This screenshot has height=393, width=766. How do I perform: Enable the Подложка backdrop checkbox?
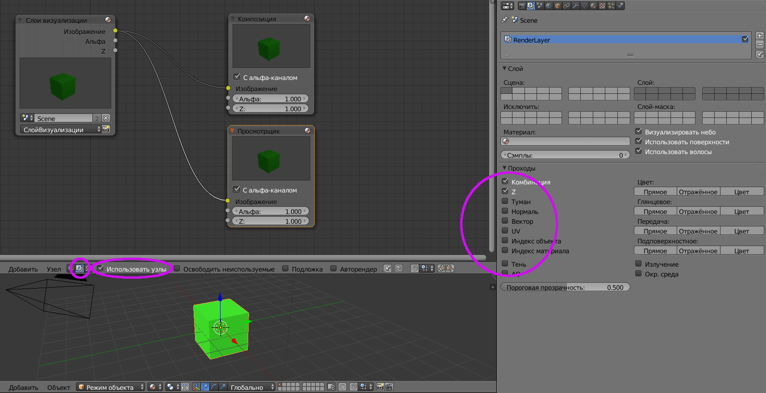pos(285,268)
